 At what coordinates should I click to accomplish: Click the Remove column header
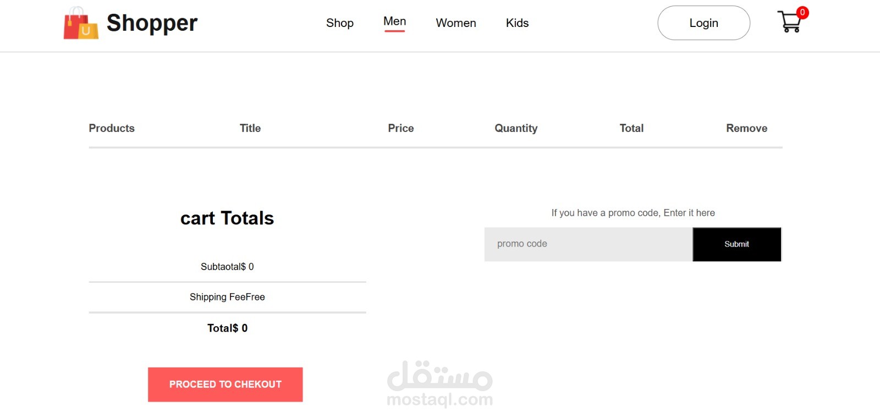click(746, 128)
